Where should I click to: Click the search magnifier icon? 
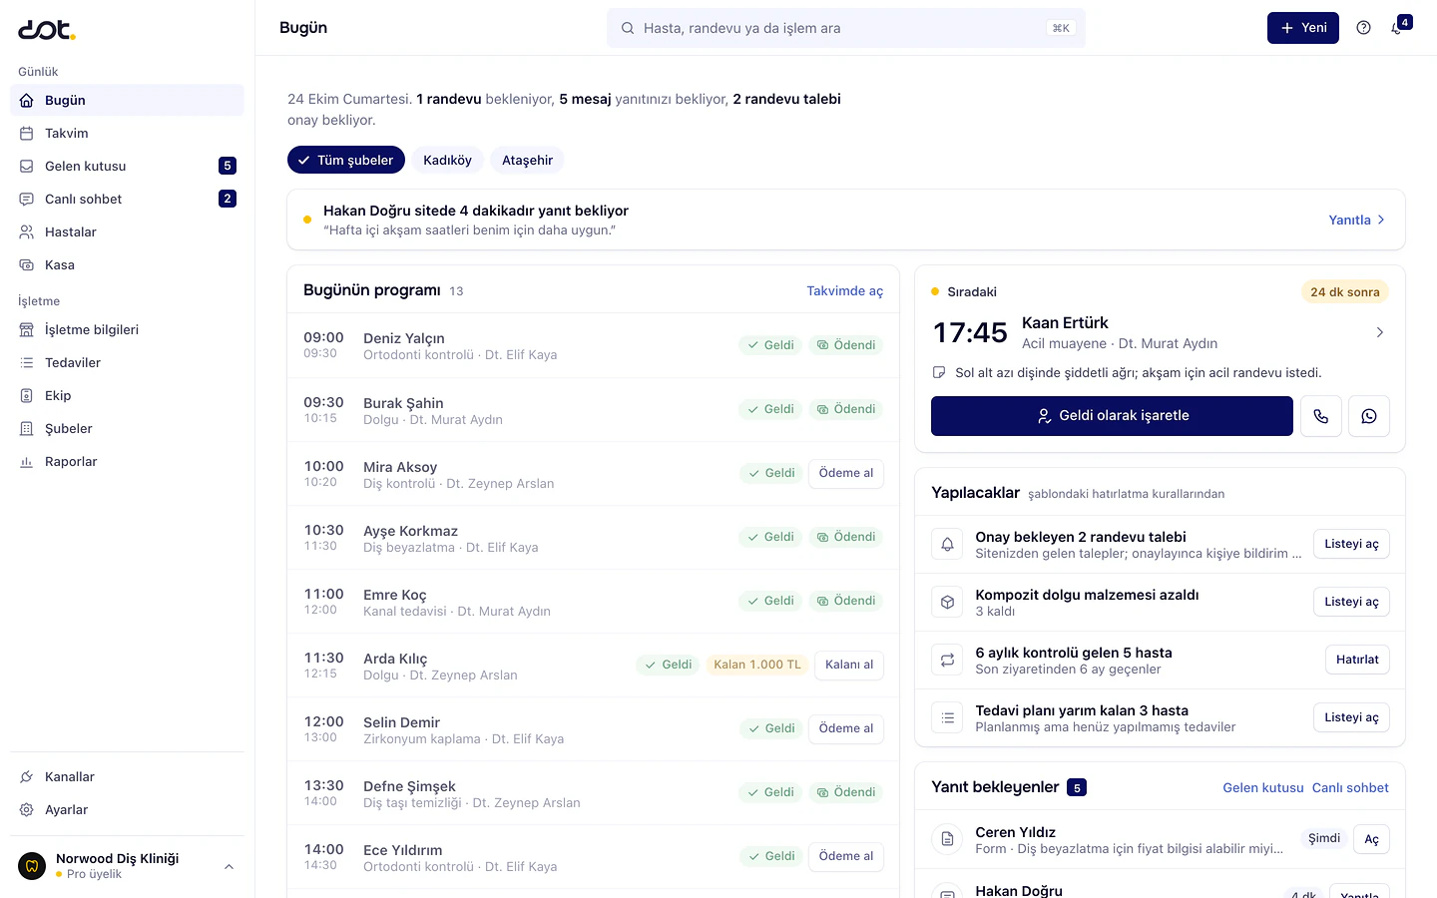(x=628, y=28)
